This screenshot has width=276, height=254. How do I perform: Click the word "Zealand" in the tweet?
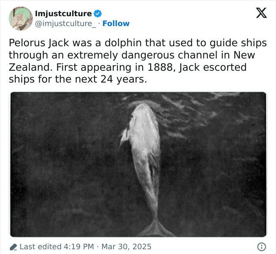tap(30, 67)
